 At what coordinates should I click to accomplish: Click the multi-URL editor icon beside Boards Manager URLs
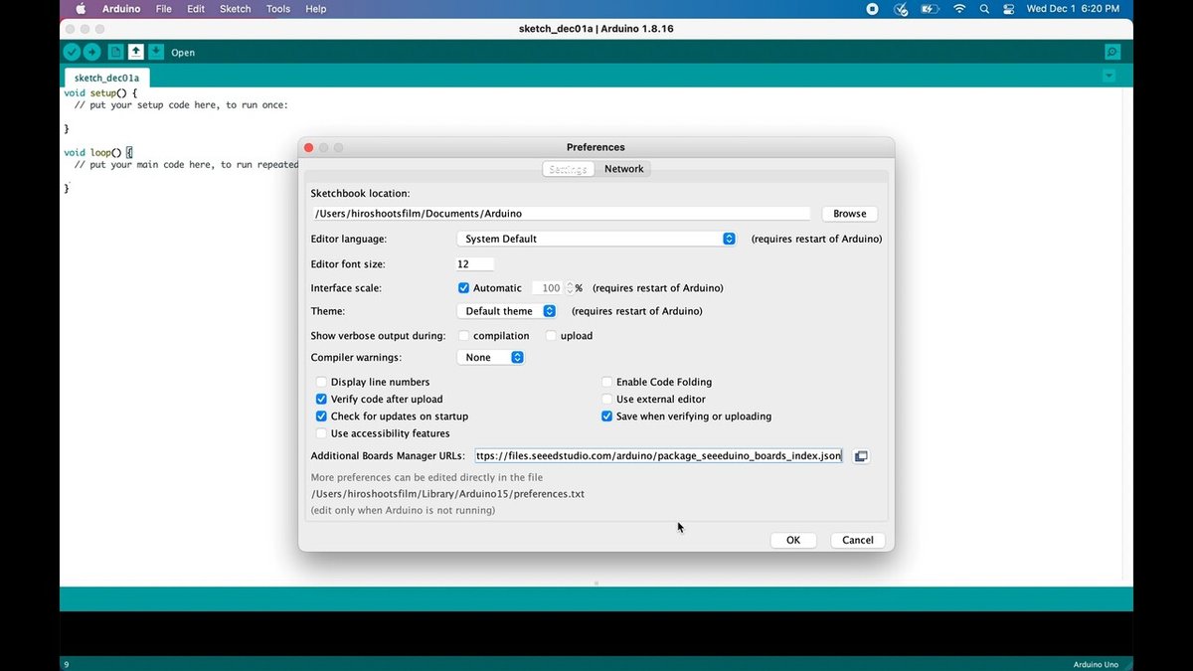[861, 456]
